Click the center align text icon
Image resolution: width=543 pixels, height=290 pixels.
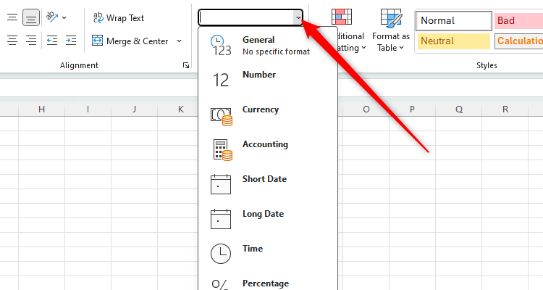point(12,41)
